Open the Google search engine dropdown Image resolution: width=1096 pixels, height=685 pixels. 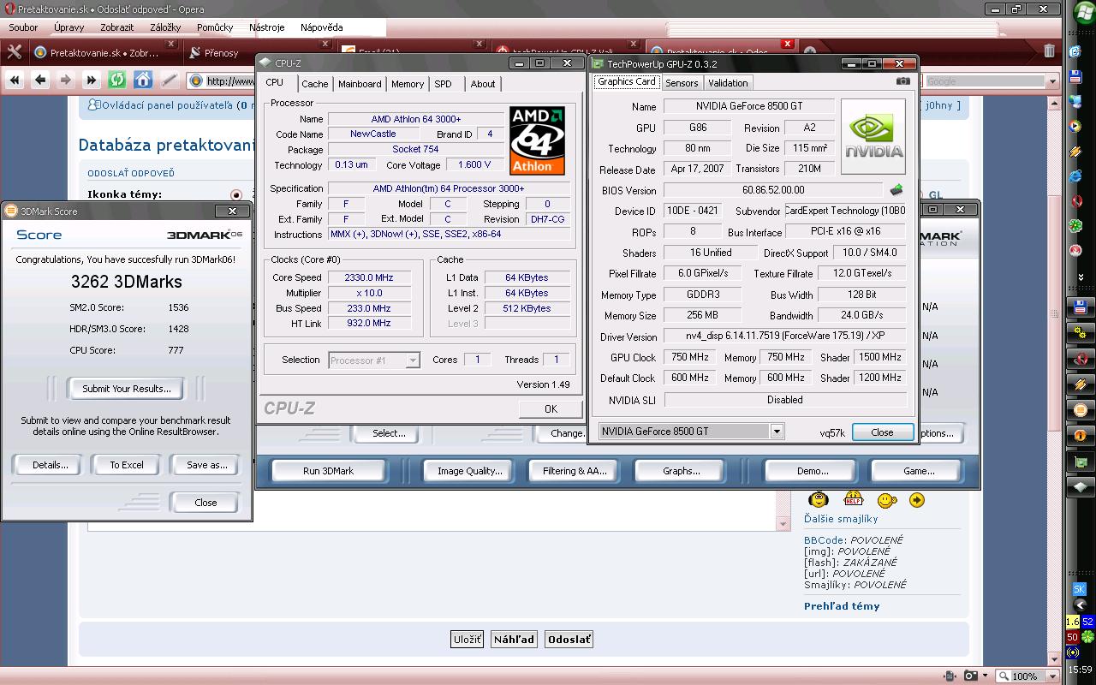1052,81
